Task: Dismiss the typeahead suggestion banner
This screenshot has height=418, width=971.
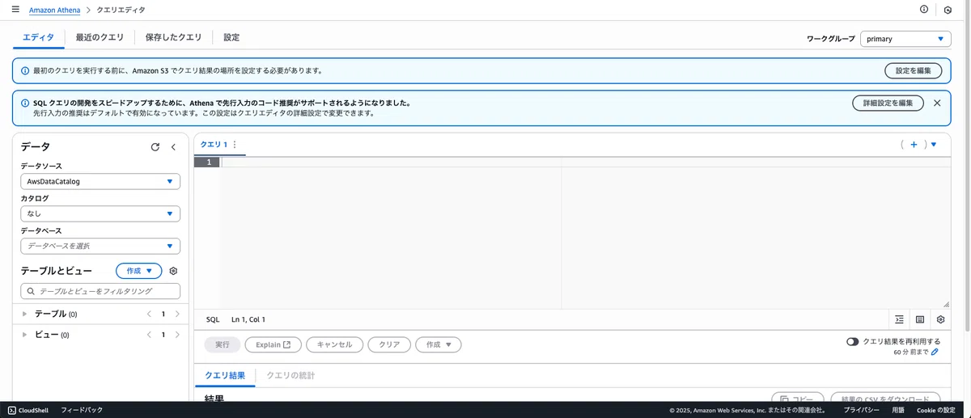Action: (x=937, y=103)
